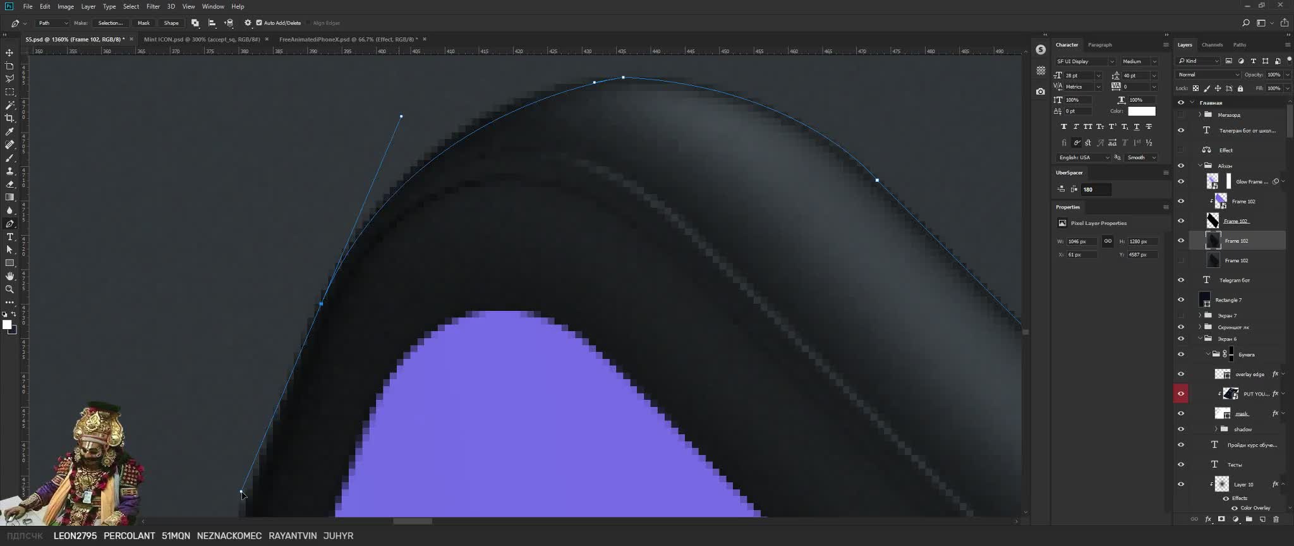This screenshot has height=546, width=1294.
Task: Select the Path Selection tool
Action: click(9, 250)
